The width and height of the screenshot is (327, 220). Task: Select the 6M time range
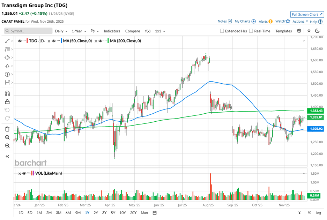pyautogui.click(x=68, y=213)
